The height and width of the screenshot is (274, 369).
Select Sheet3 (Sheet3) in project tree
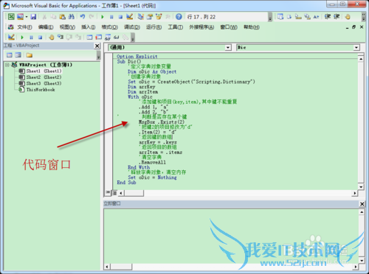(x=44, y=83)
